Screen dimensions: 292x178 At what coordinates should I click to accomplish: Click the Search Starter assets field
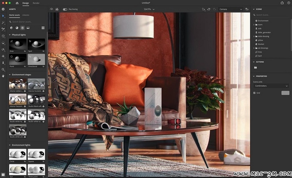click(27, 22)
